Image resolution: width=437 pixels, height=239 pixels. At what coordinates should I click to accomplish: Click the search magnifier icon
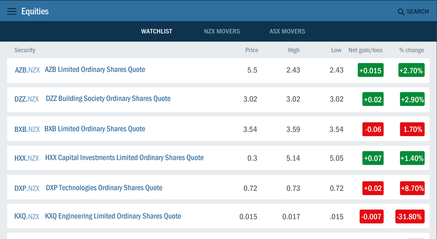(x=401, y=12)
